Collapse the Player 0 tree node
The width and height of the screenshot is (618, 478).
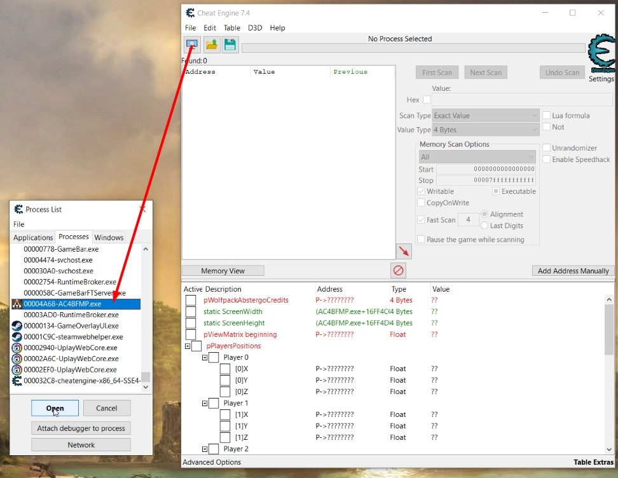pyautogui.click(x=205, y=357)
